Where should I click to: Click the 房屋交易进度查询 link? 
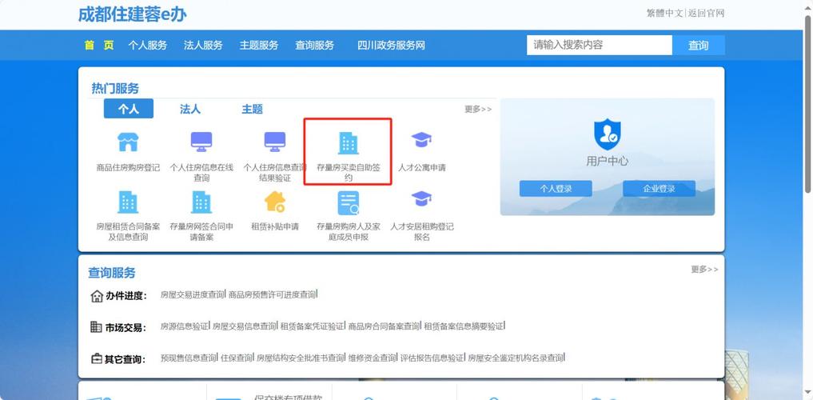[192, 295]
